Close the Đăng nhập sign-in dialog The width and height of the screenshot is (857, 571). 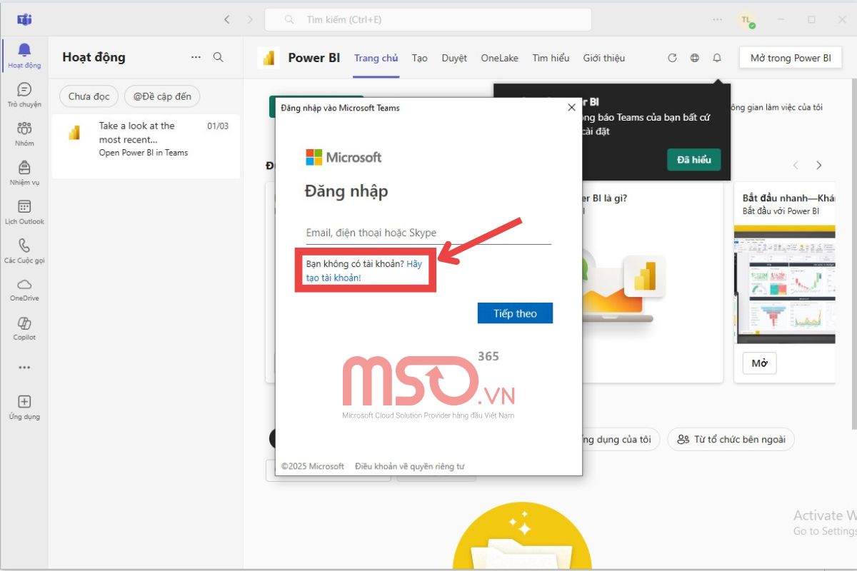pyautogui.click(x=571, y=108)
